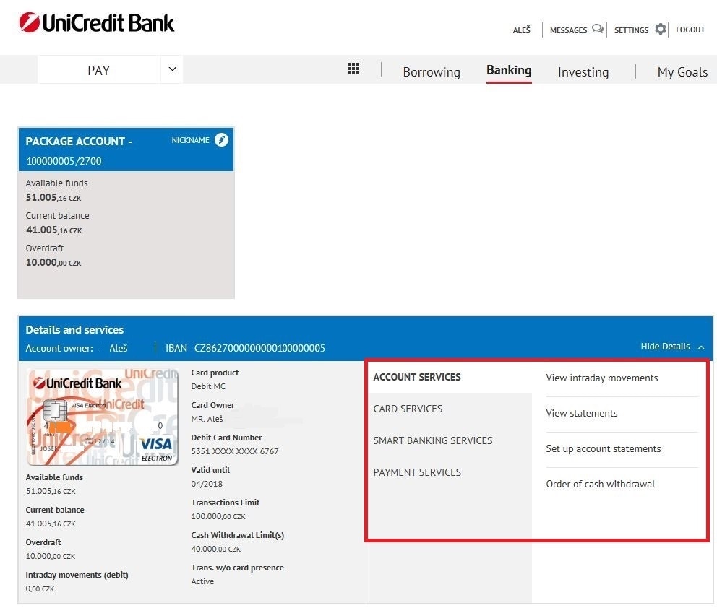Select ACCOUNT SERVICES menu item
Viewport: 717px width, 608px height.
[x=417, y=377]
